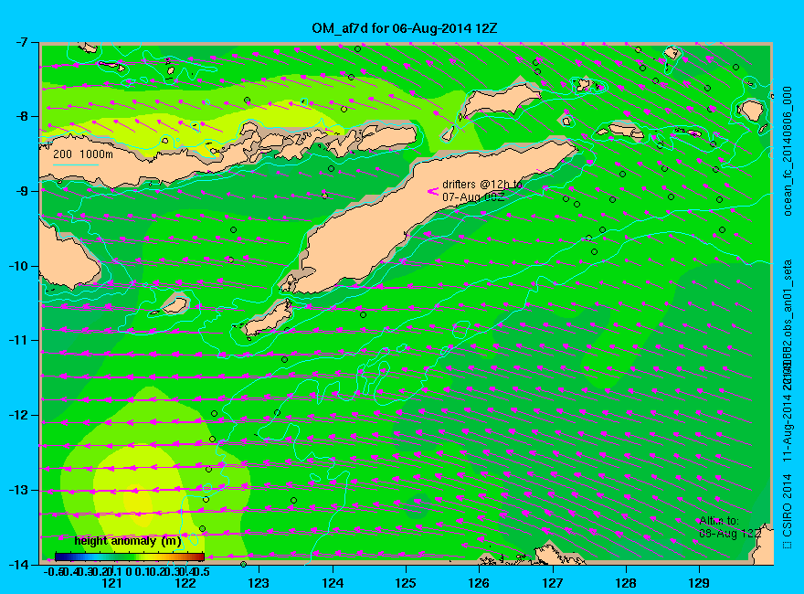The height and width of the screenshot is (594, 804).
Task: Click the magenta drifter arrow legend symbol
Action: (x=433, y=191)
